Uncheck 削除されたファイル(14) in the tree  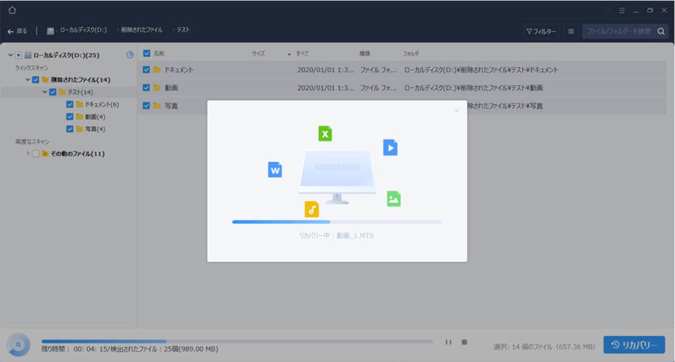click(36, 80)
